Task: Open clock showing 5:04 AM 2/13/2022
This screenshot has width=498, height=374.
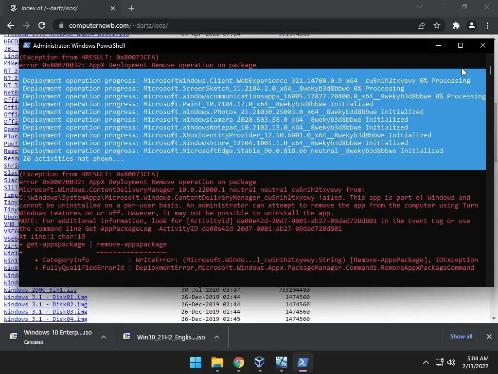Action: click(x=476, y=362)
